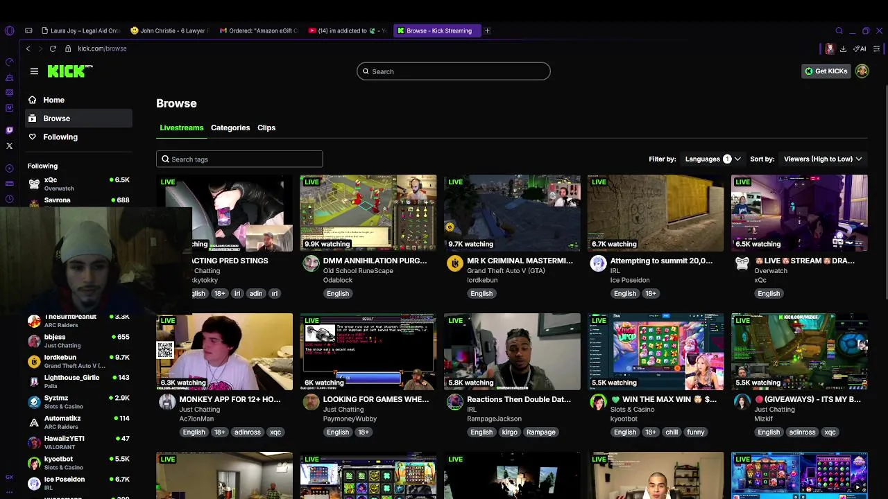Click the Old School RuneScape category link

point(358,271)
